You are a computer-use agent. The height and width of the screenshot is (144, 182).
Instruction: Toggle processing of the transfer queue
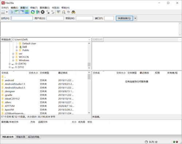pyautogui.click(x=38, y=12)
